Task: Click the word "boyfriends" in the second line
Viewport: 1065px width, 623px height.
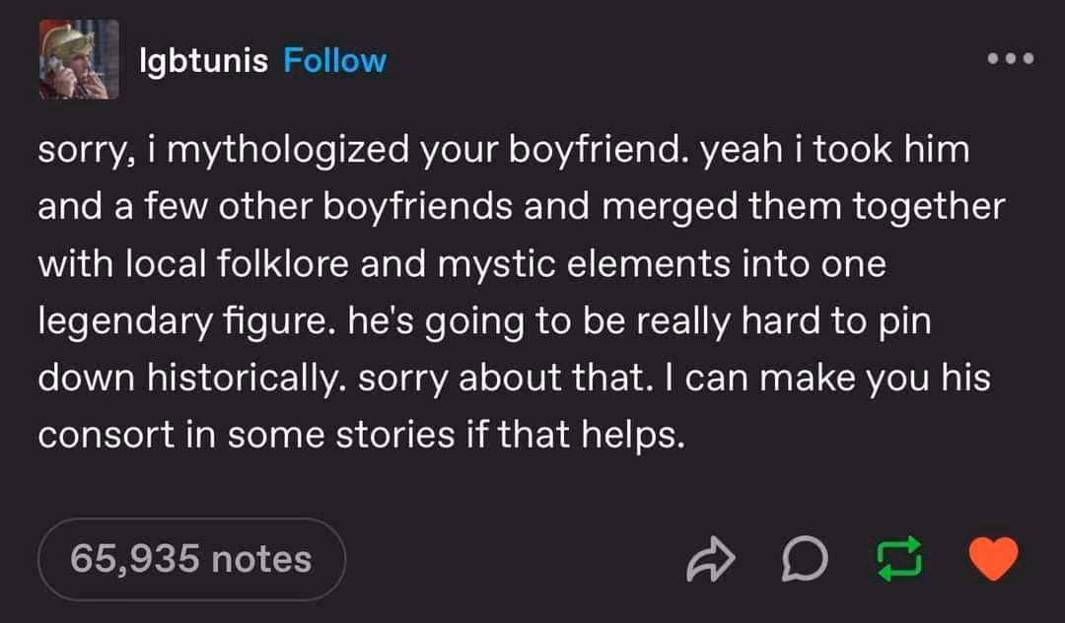Action: pos(417,206)
